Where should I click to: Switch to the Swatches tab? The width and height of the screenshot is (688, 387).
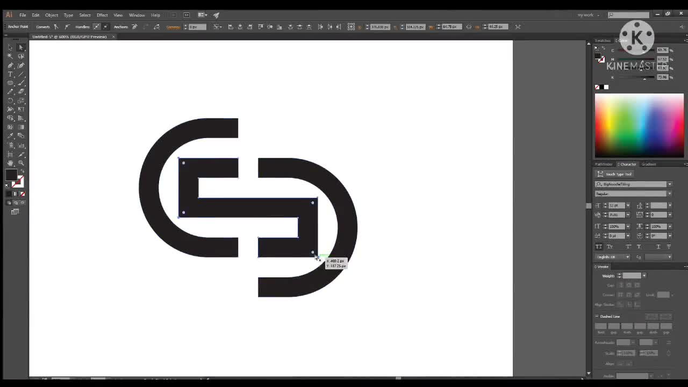coord(603,41)
